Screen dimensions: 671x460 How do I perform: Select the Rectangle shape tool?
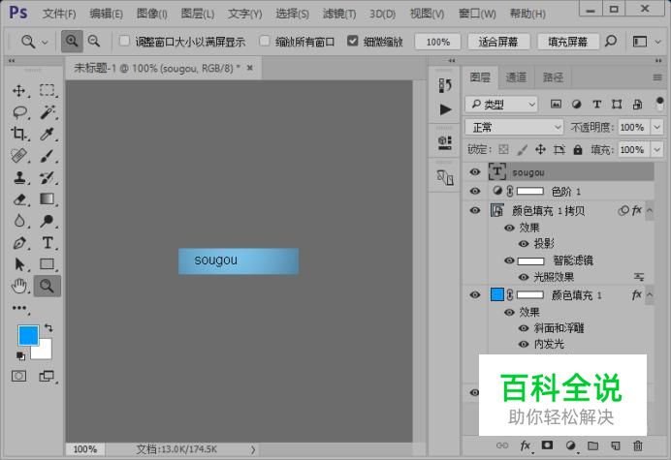tap(48, 264)
